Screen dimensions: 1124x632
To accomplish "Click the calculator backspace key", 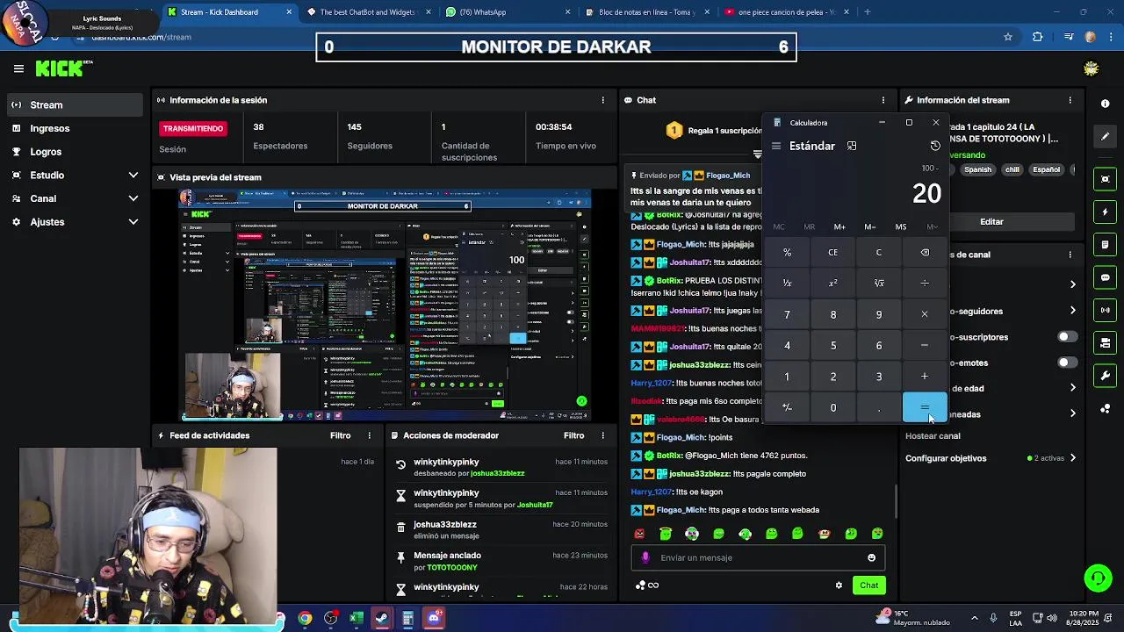I will click(x=925, y=253).
